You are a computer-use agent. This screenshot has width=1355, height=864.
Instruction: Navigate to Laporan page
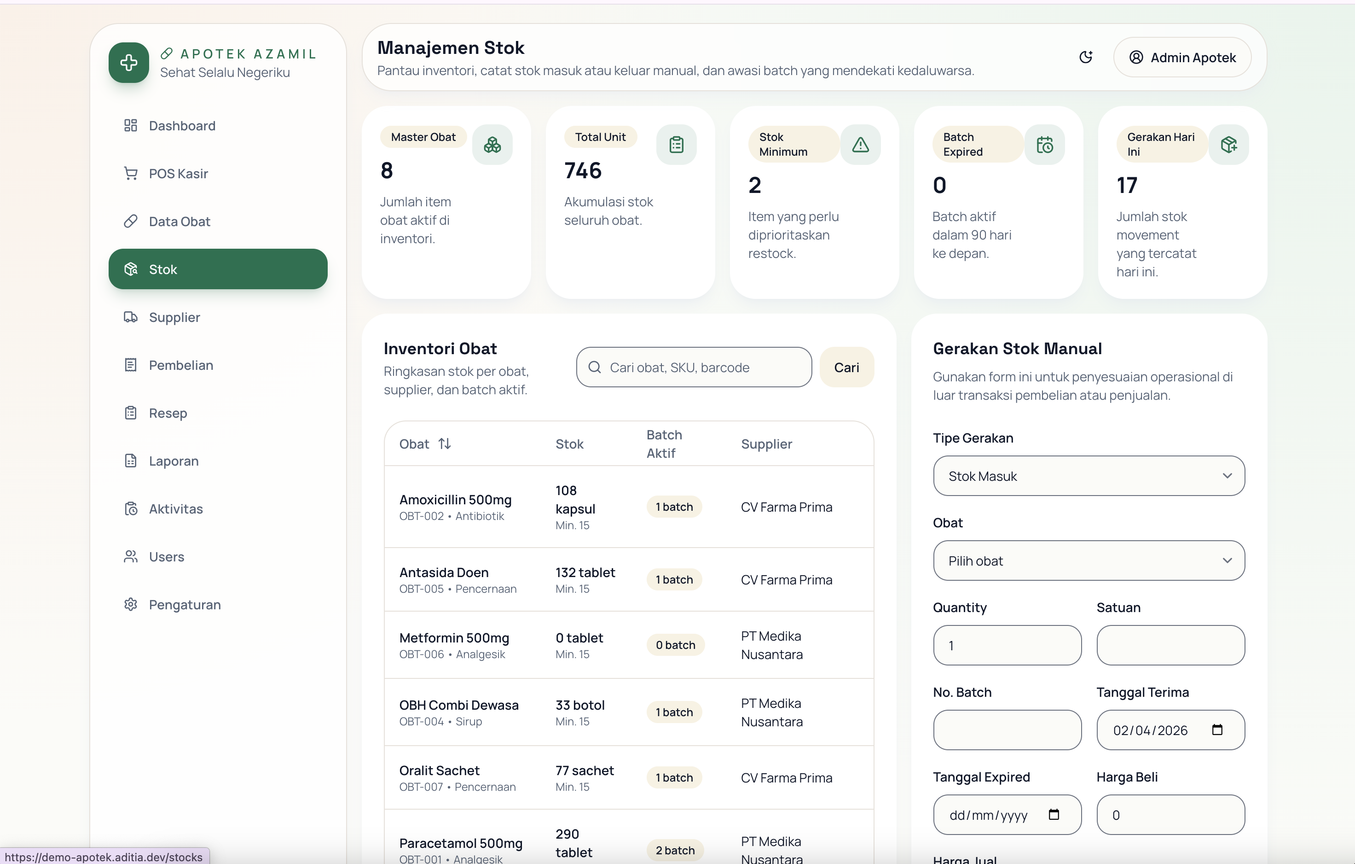click(x=174, y=461)
